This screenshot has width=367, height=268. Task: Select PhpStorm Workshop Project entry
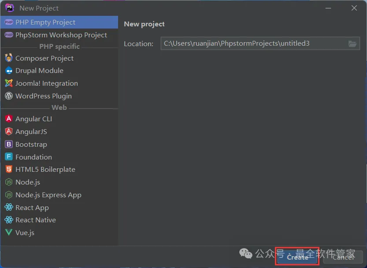coord(59,35)
